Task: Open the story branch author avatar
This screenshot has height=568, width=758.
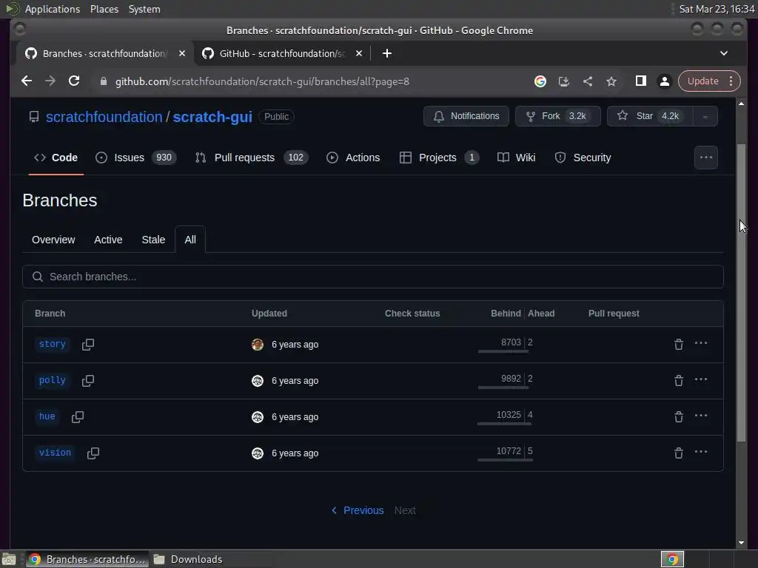Action: (x=258, y=345)
